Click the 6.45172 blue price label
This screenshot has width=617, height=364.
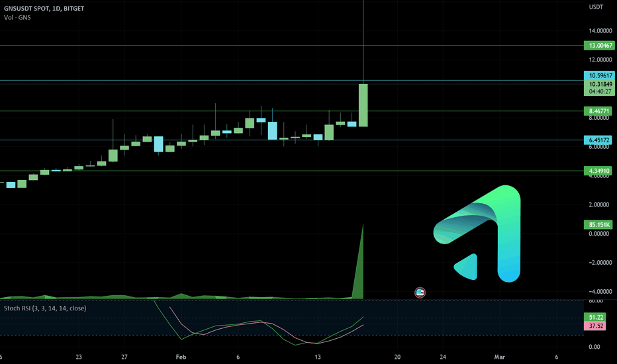pyautogui.click(x=599, y=140)
